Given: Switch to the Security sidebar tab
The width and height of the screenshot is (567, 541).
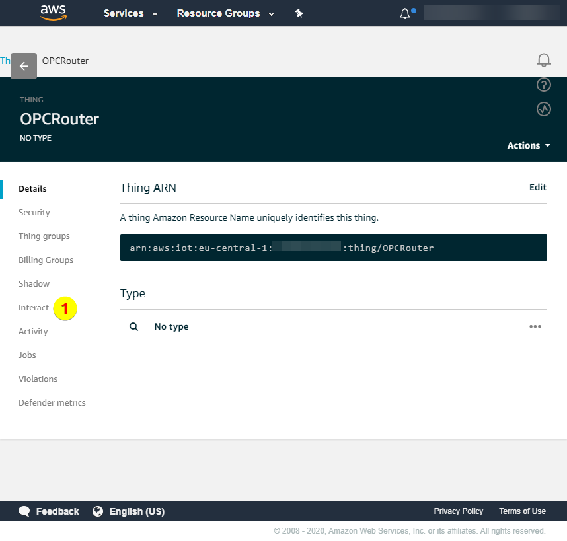Looking at the screenshot, I should click(34, 213).
